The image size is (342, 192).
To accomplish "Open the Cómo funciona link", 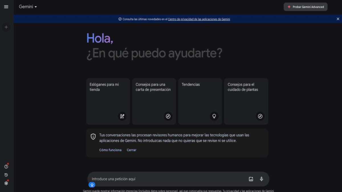I will pyautogui.click(x=110, y=150).
